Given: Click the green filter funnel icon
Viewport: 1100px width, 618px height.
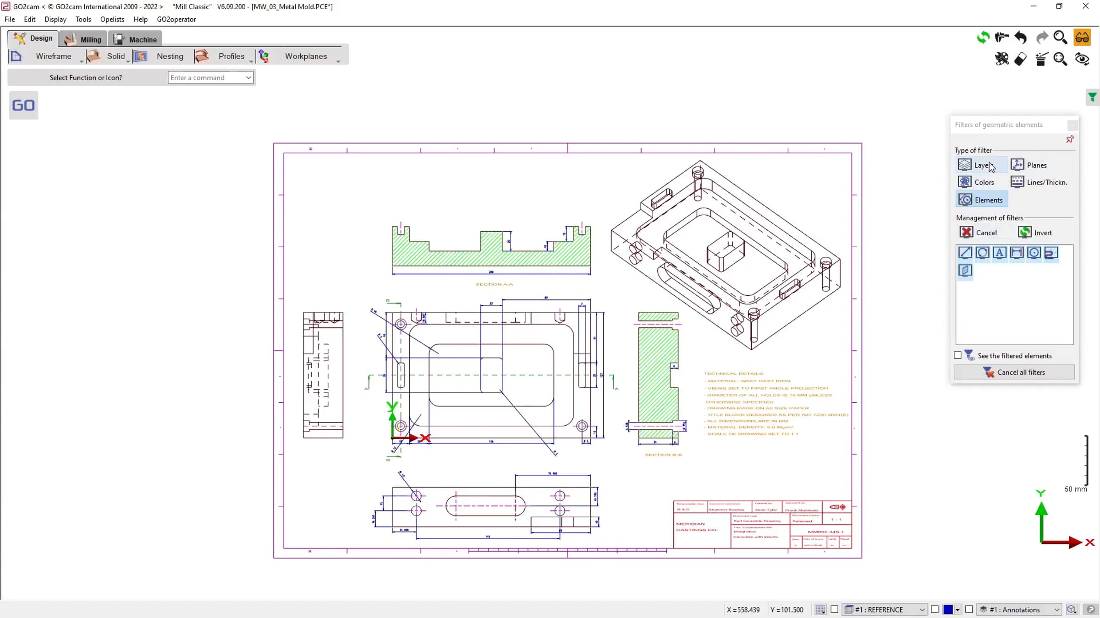Looking at the screenshot, I should pyautogui.click(x=1093, y=97).
